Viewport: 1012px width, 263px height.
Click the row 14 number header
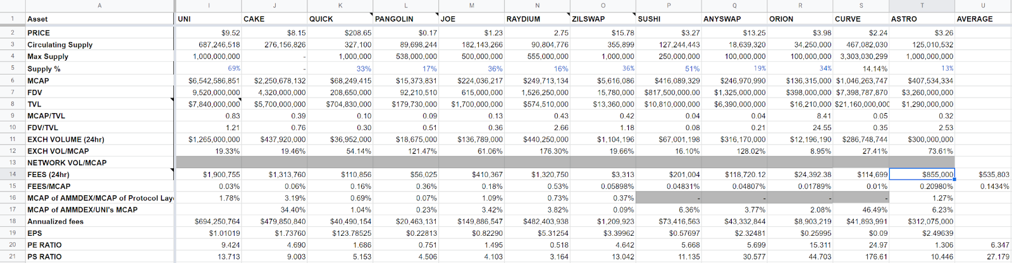(x=12, y=174)
